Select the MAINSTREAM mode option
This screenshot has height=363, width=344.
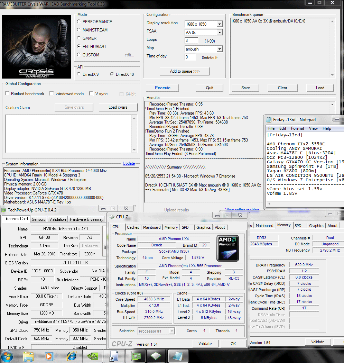click(79, 30)
